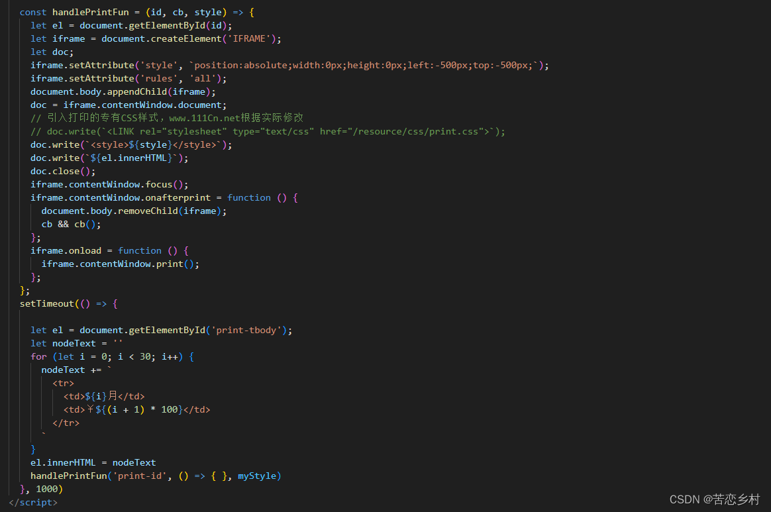Click the 'el.innerHTML = nodeText' line

[x=93, y=463]
